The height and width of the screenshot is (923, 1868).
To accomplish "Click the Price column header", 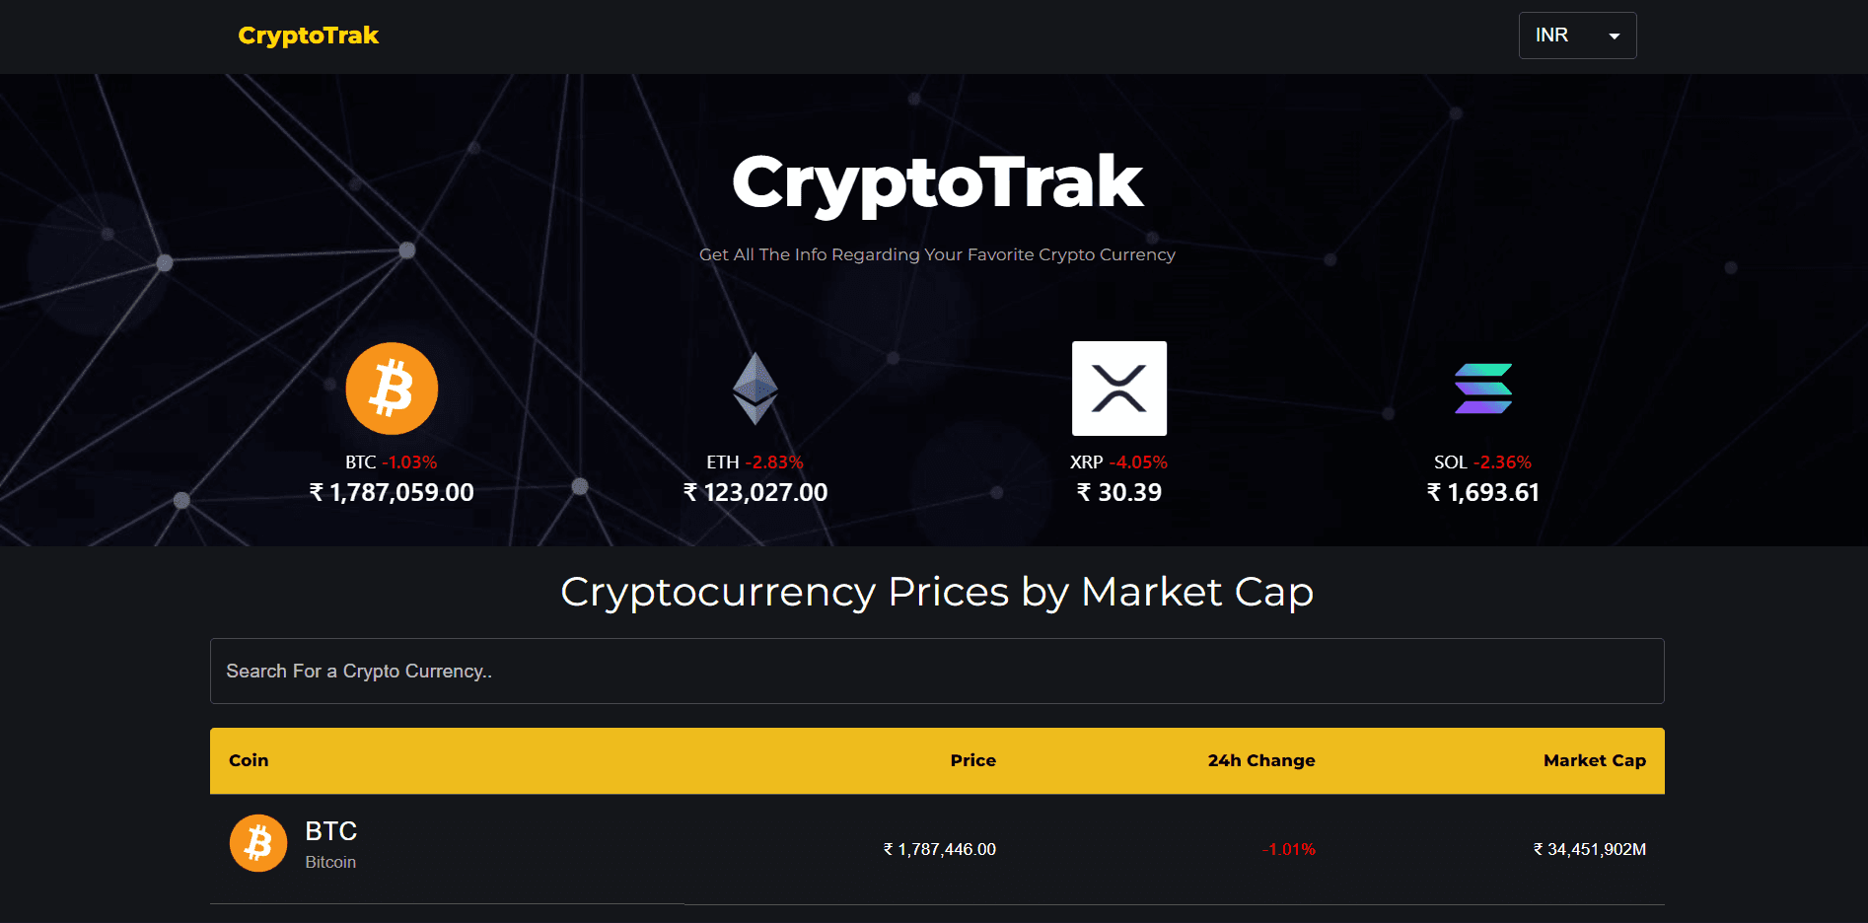I will [x=972, y=760].
